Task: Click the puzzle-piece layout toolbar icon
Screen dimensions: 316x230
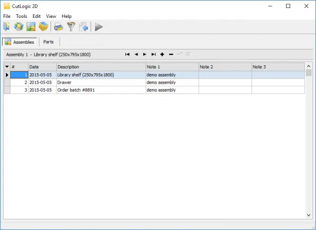Action: click(x=31, y=26)
